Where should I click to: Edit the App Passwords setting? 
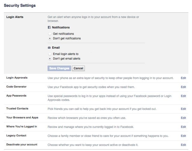[183, 96]
